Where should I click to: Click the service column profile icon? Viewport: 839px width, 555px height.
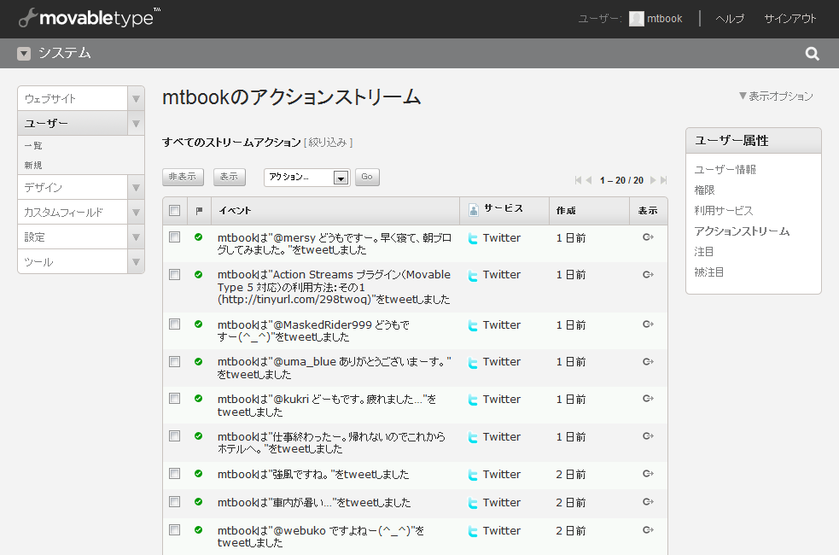point(473,210)
